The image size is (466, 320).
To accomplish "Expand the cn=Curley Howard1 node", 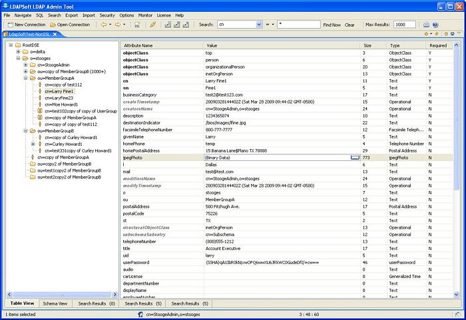I will pos(33,144).
